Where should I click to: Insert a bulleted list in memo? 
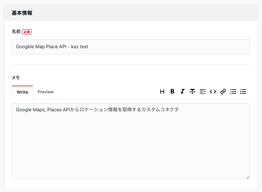(233, 92)
